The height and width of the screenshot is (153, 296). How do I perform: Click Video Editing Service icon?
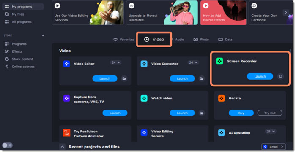pos(144,133)
